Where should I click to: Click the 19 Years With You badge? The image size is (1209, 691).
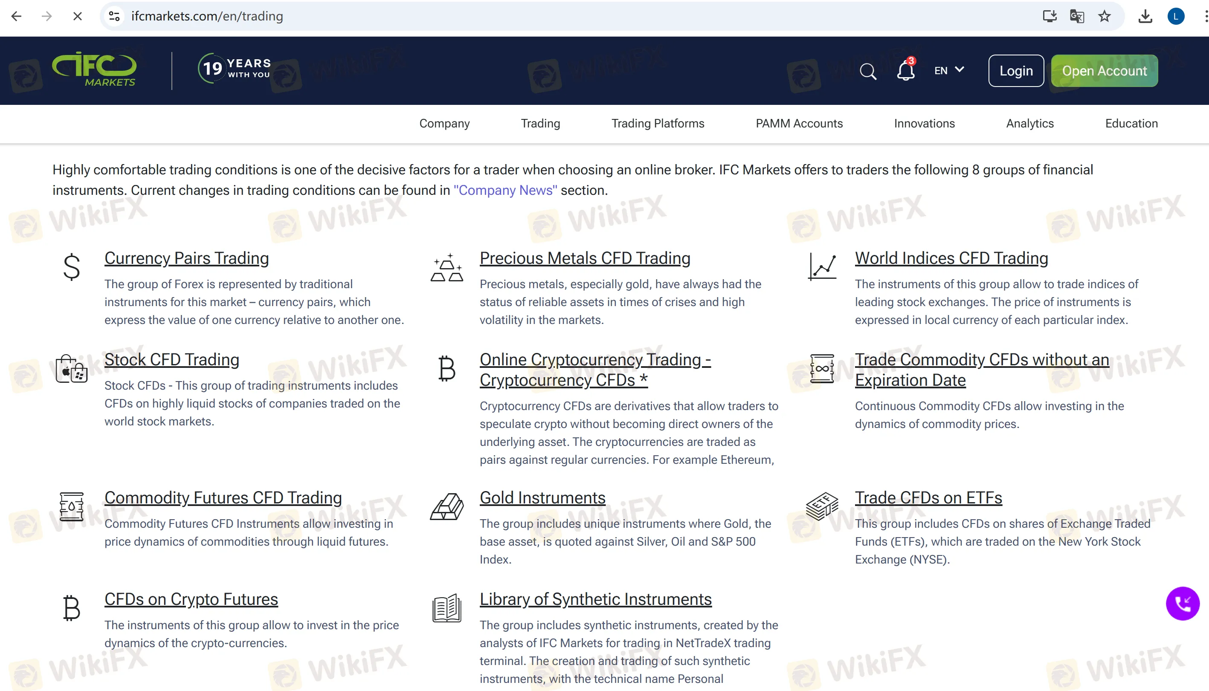coord(235,69)
